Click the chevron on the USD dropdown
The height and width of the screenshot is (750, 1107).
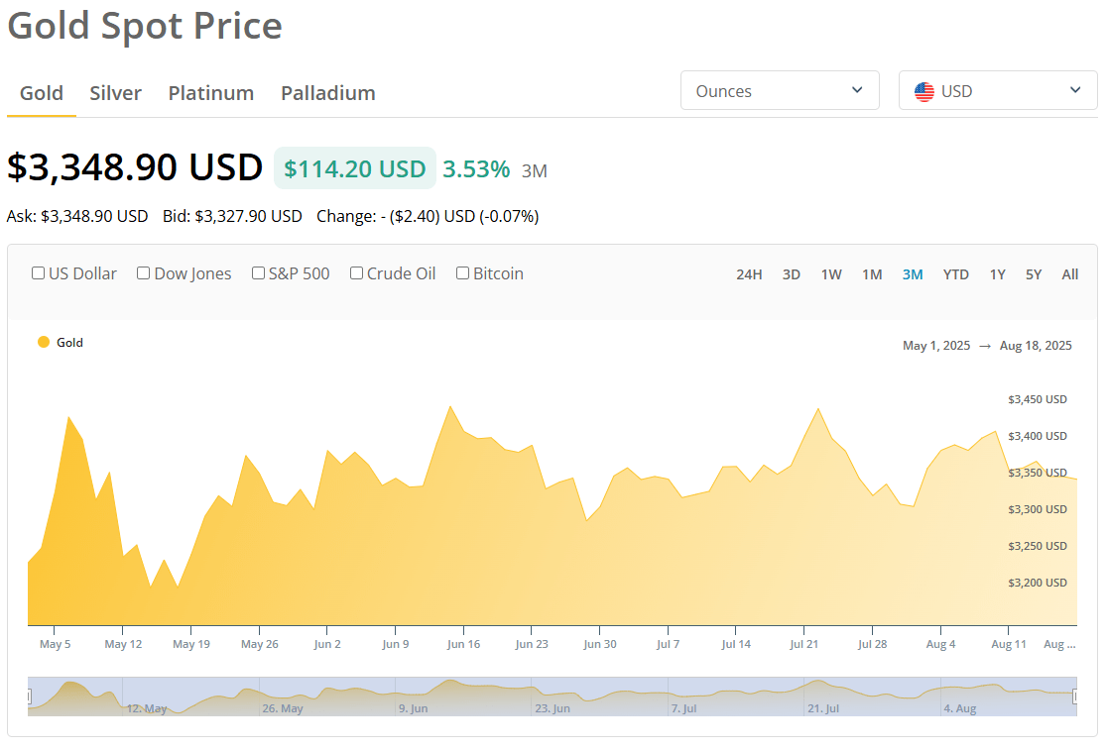tap(1074, 90)
